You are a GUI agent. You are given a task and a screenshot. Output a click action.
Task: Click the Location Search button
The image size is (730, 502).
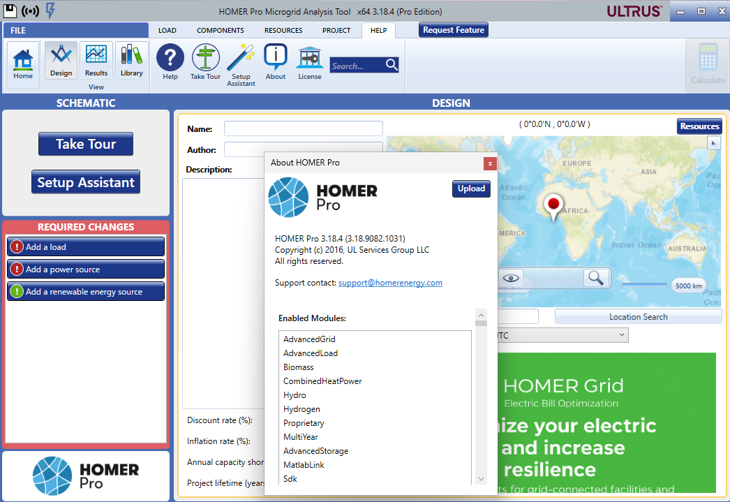(x=639, y=317)
